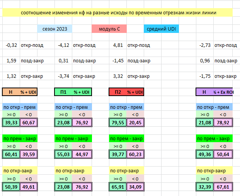Select cell with value 20,45
The width and height of the screenshot is (240, 196).
coord(135,122)
